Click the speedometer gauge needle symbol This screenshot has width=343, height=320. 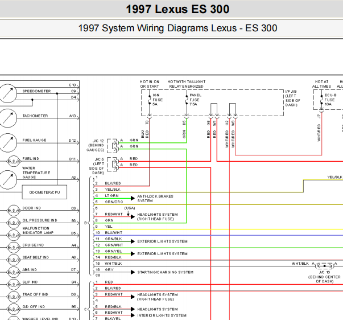pos(8,93)
